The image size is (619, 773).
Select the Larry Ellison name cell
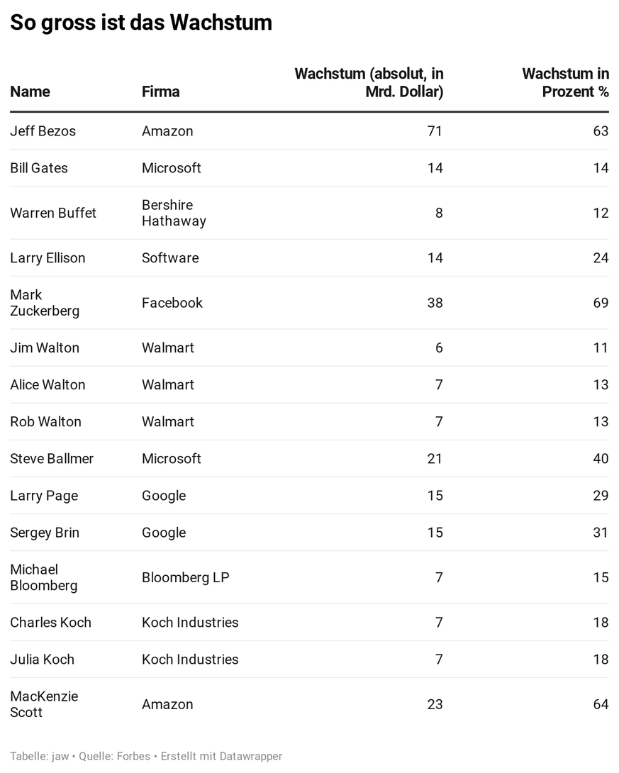(48, 258)
